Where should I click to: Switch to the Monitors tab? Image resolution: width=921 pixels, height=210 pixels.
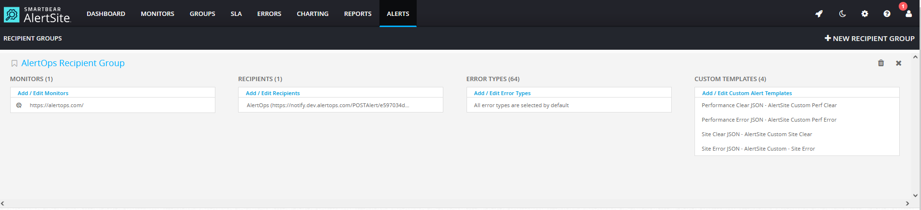[x=157, y=14]
